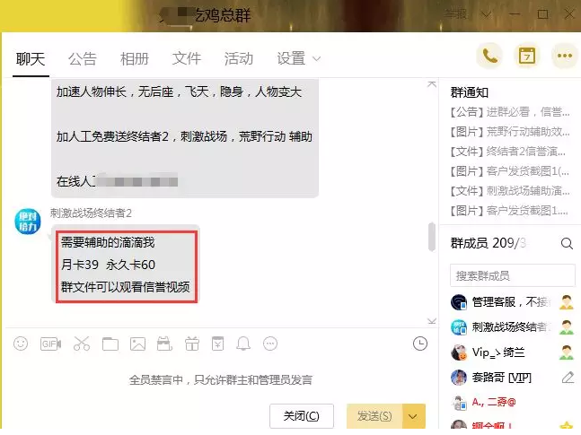Open the send file folder icon

coord(110,344)
